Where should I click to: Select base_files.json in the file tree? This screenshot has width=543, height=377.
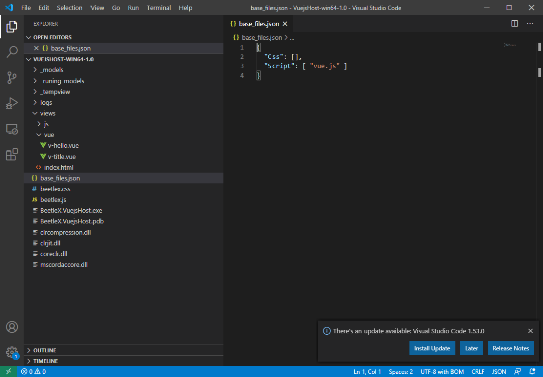pos(123,178)
